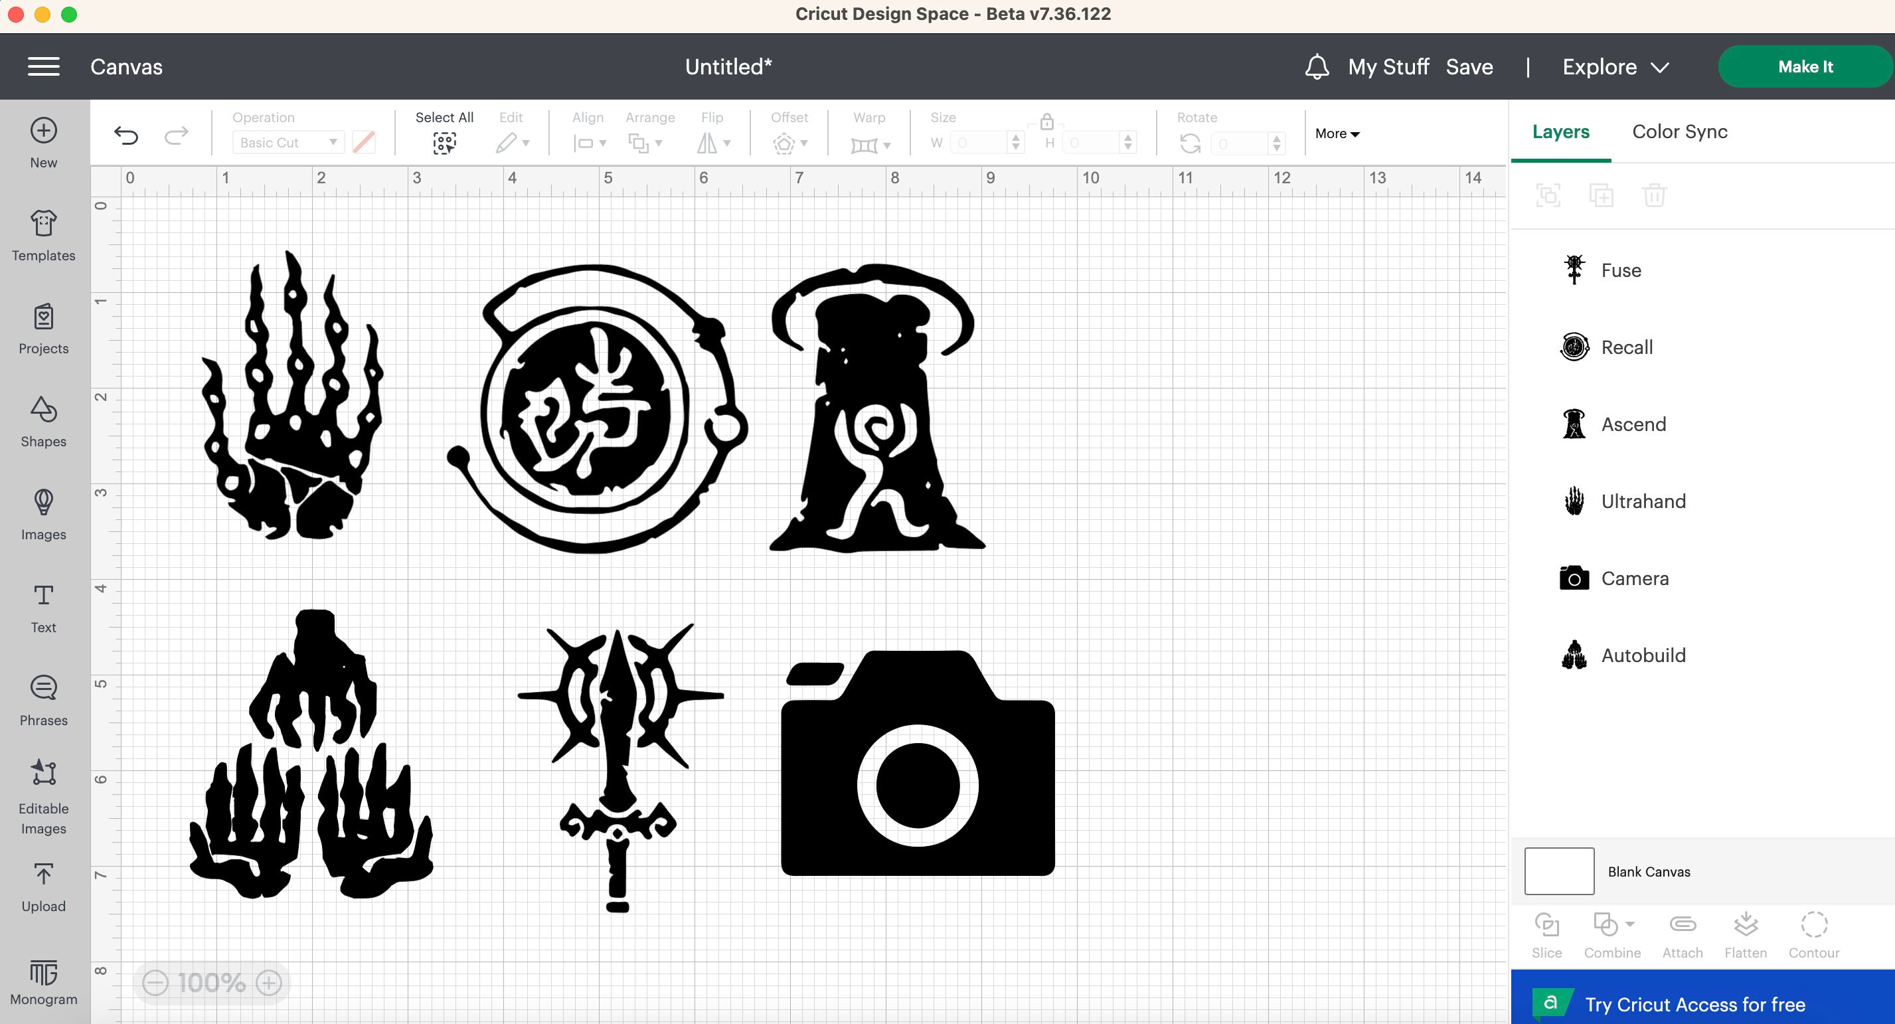The width and height of the screenshot is (1895, 1024).
Task: Expand the More menu
Action: coord(1337,134)
